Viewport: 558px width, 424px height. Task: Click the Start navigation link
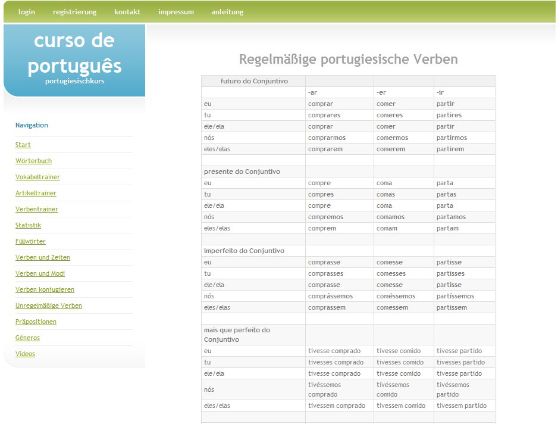pyautogui.click(x=23, y=145)
